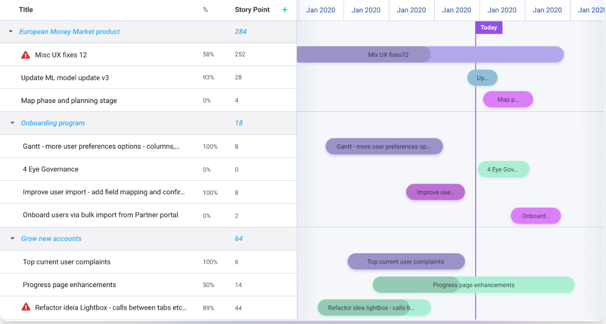Image resolution: width=606 pixels, height=324 pixels.
Task: Select the Progress page enhancements Gantt bar
Action: pyautogui.click(x=473, y=285)
